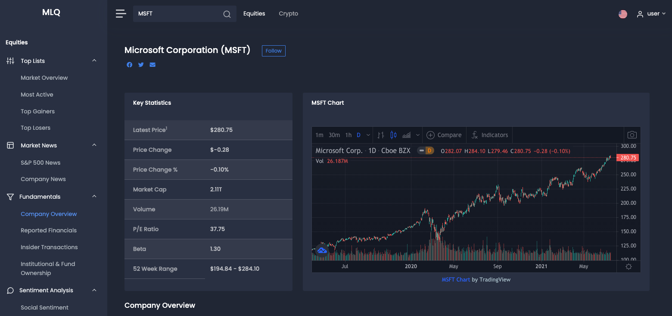Click the US flag region icon

[623, 14]
